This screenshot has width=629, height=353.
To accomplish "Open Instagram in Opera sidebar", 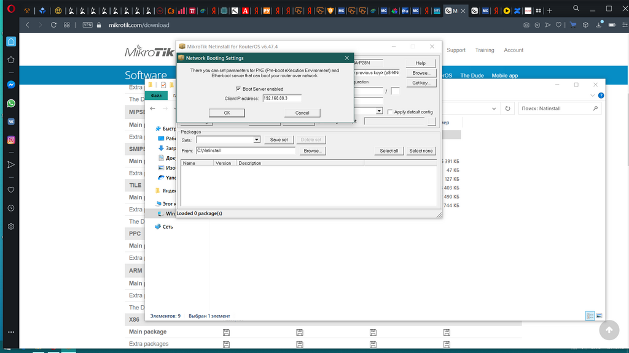I will 11,140.
